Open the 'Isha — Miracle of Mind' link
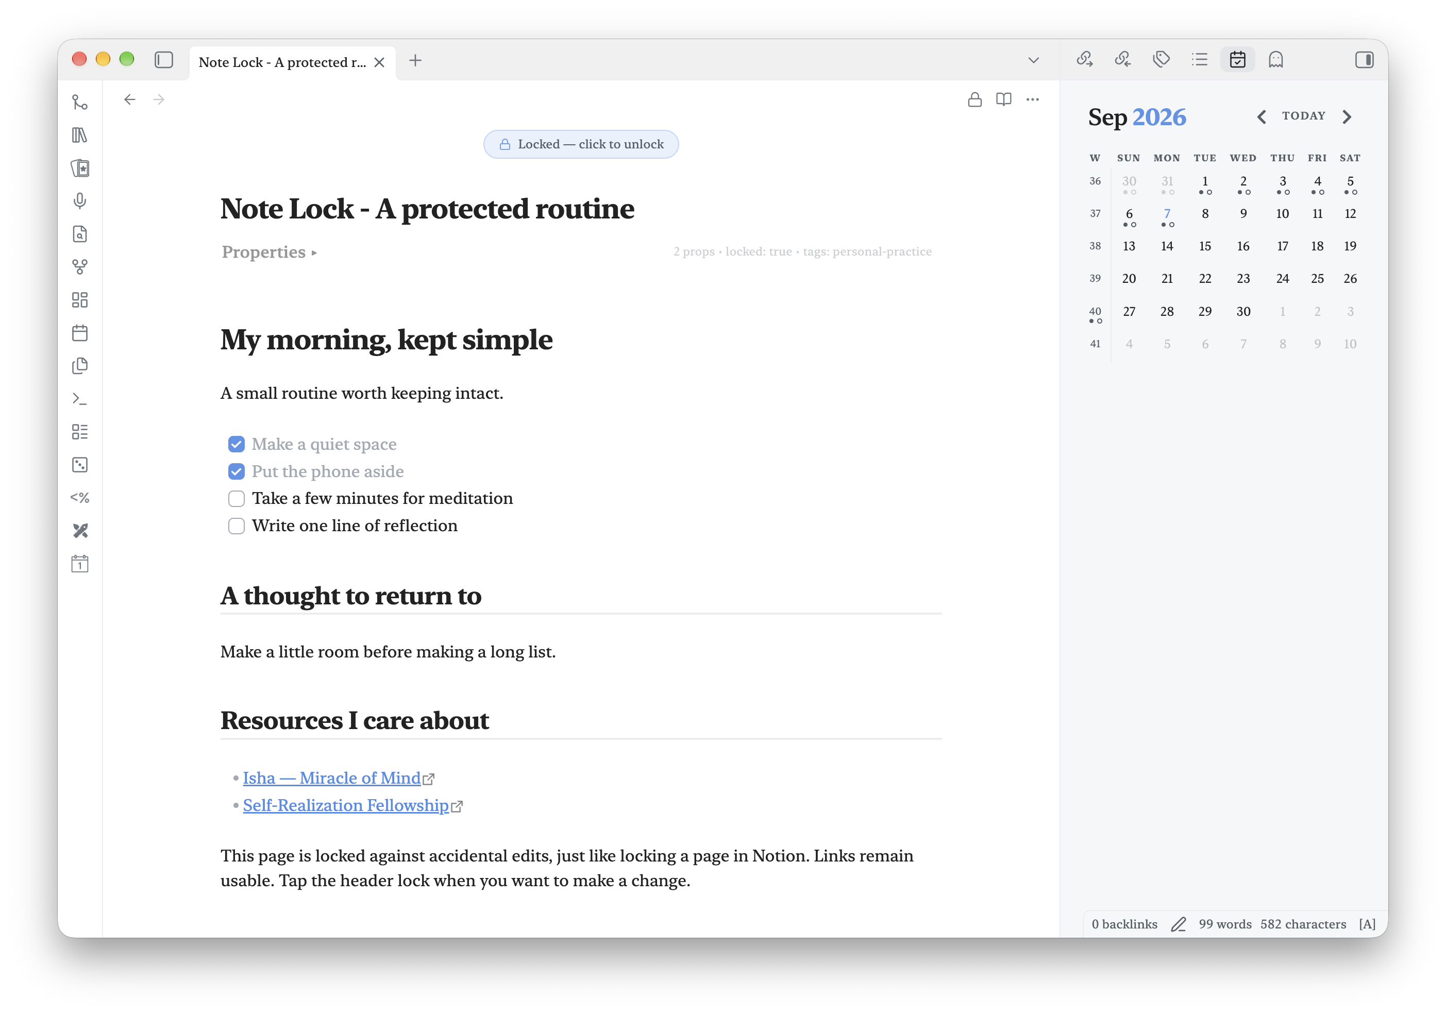This screenshot has width=1446, height=1014. 332,778
